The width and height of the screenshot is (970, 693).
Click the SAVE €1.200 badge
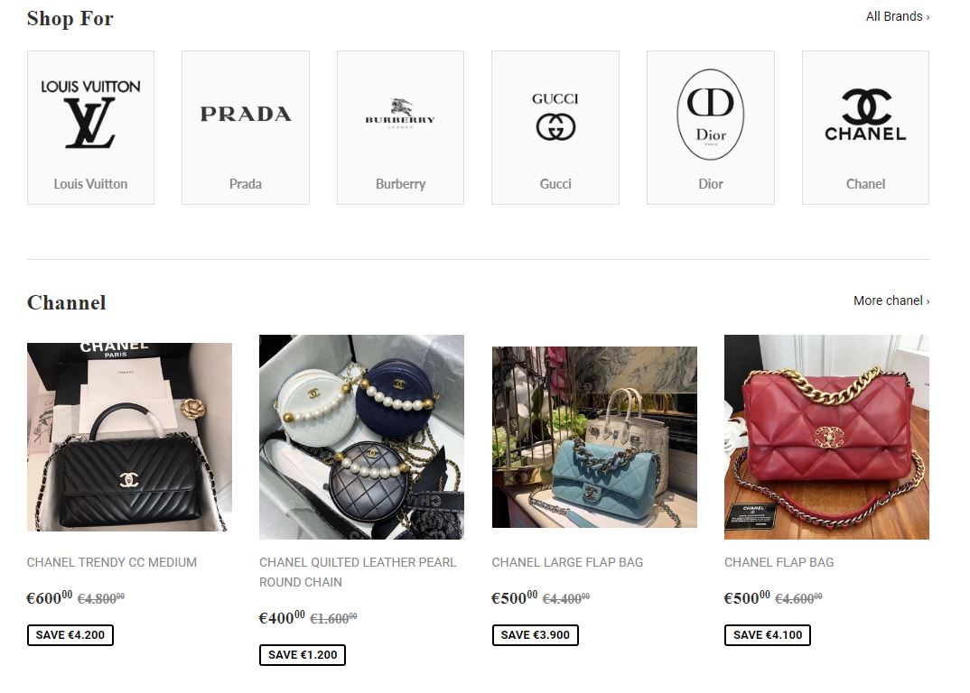pyautogui.click(x=302, y=654)
